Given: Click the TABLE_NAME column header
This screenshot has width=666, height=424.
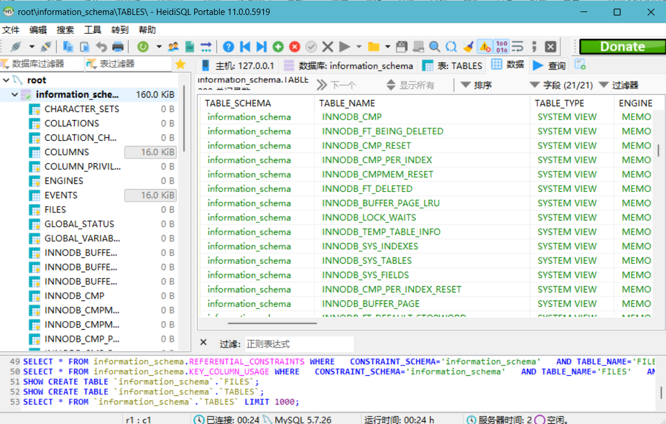Looking at the screenshot, I should pyautogui.click(x=422, y=103).
